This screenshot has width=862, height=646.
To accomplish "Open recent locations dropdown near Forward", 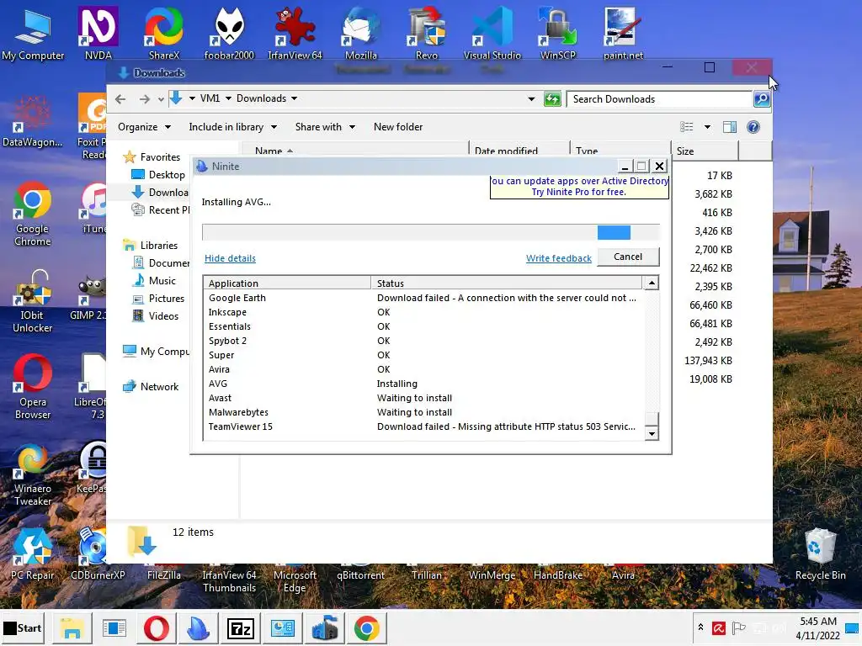I will 161,99.
